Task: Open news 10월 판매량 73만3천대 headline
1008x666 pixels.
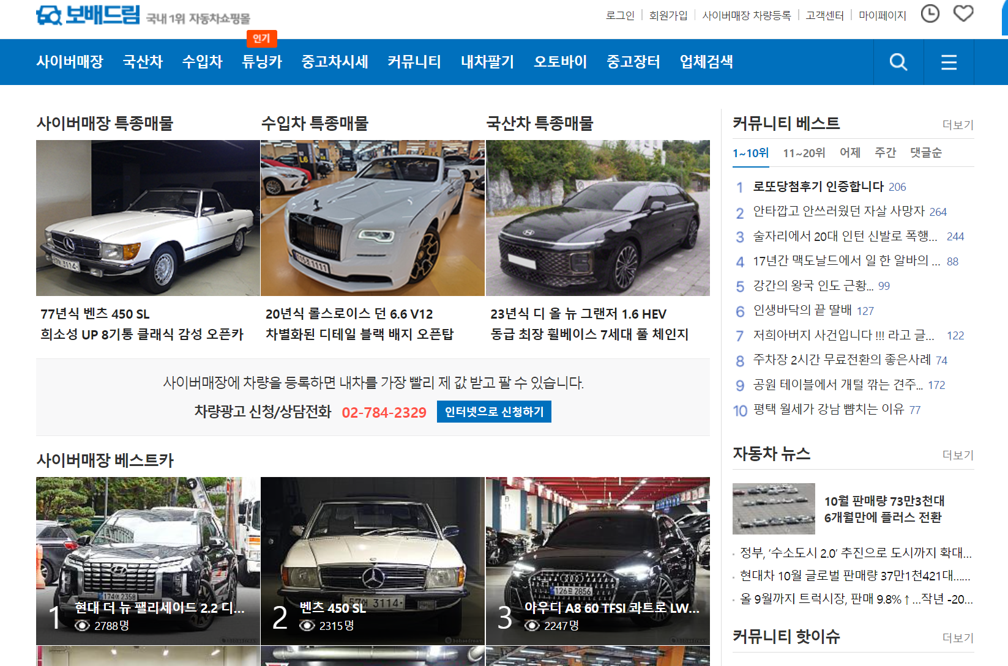Action: (884, 509)
